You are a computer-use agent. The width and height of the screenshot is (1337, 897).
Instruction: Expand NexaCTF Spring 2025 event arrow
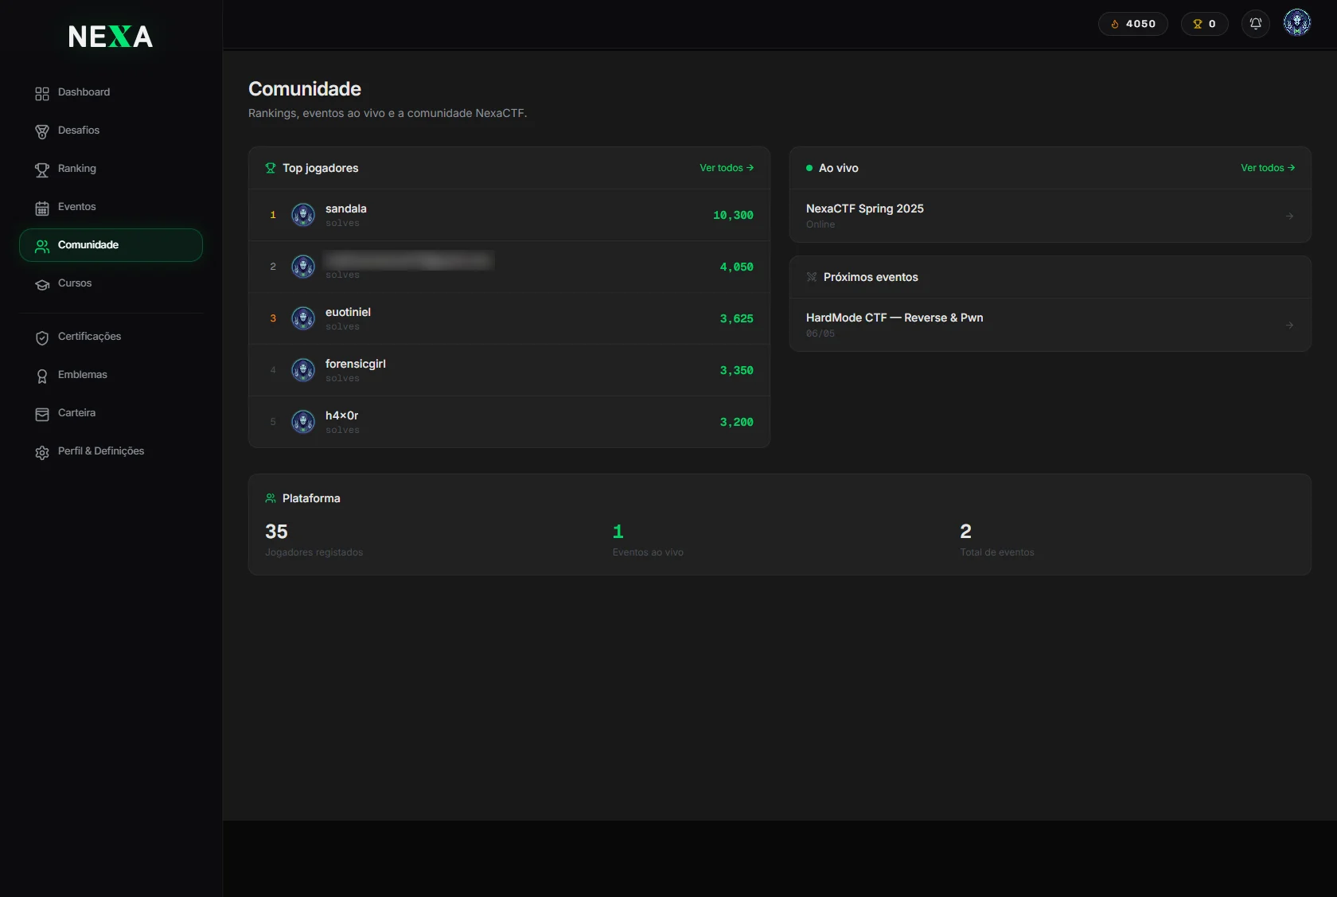point(1289,216)
